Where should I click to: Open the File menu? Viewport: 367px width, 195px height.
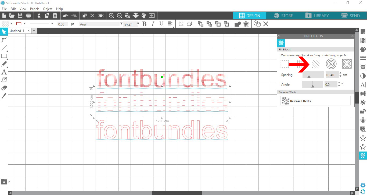[x=4, y=9]
